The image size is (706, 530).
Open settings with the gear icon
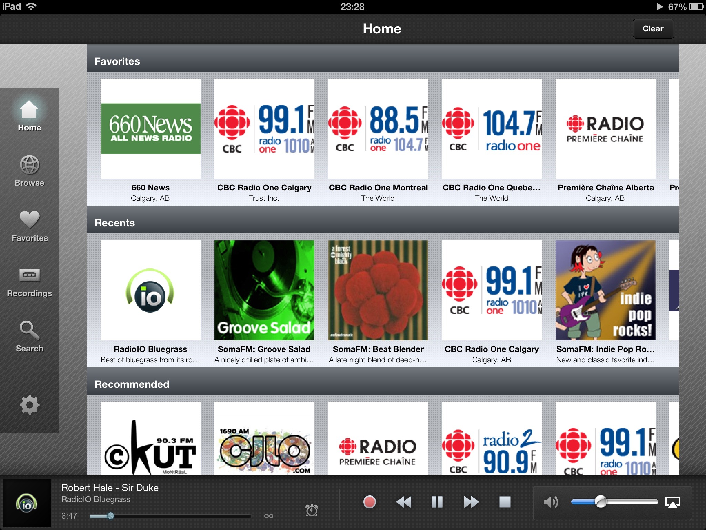[x=29, y=405]
